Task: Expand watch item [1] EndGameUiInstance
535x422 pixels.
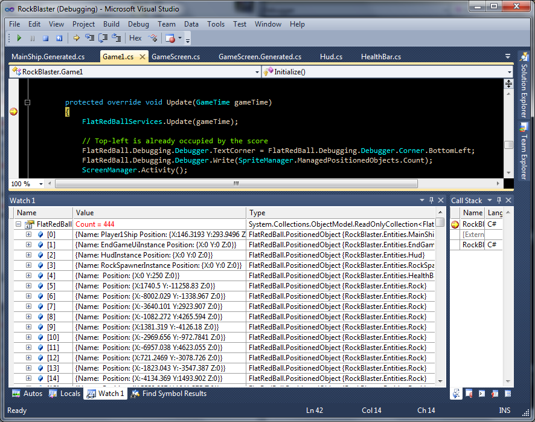Action: (x=28, y=245)
